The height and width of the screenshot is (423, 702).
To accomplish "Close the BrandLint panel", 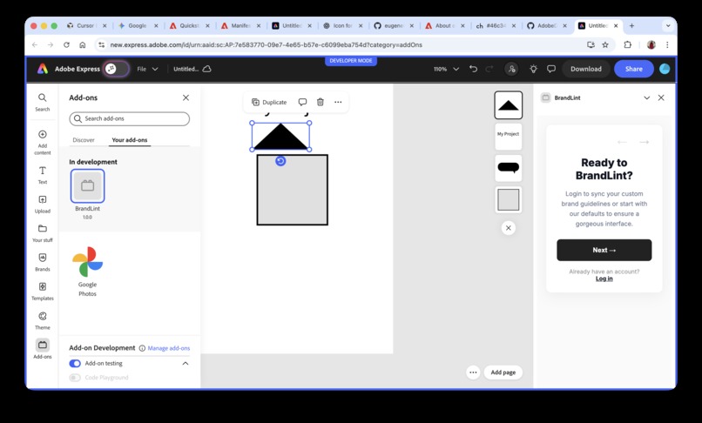I will pyautogui.click(x=661, y=97).
